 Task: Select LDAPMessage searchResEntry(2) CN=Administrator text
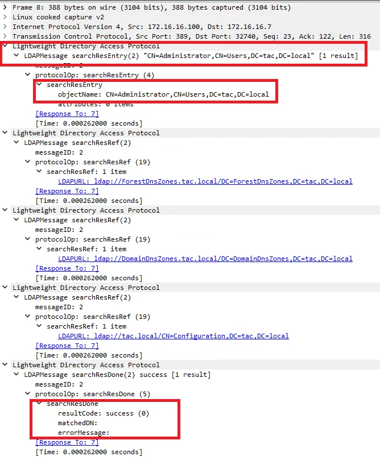point(191,56)
